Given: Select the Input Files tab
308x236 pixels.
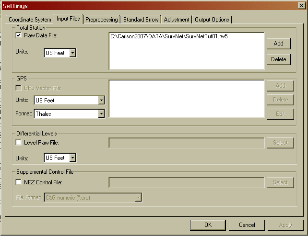Looking at the screenshot, I should pos(68,19).
